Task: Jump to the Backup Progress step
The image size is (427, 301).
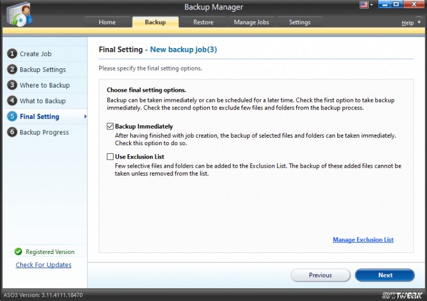Action: (x=44, y=132)
